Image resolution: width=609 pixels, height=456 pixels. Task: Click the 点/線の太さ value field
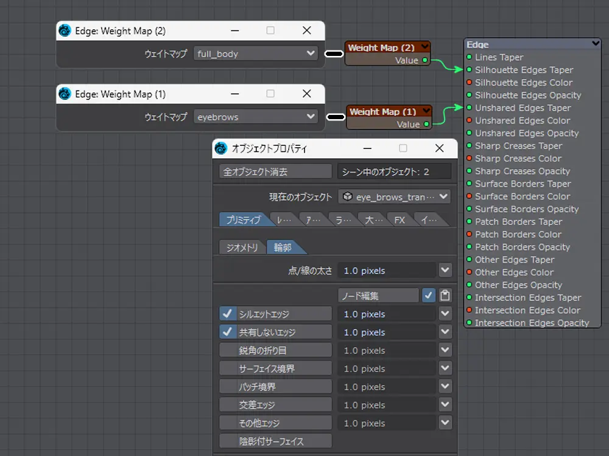point(387,270)
